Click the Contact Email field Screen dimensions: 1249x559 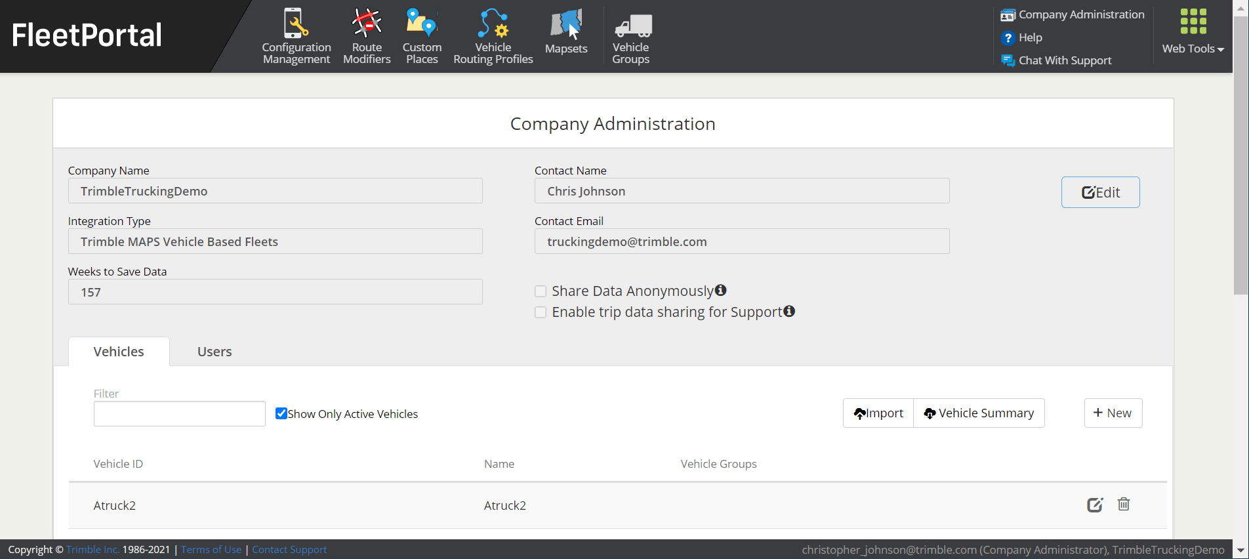pyautogui.click(x=742, y=241)
